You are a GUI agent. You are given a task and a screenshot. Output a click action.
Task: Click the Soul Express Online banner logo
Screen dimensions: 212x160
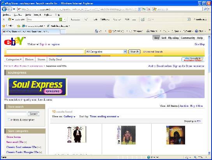[x=37, y=87]
